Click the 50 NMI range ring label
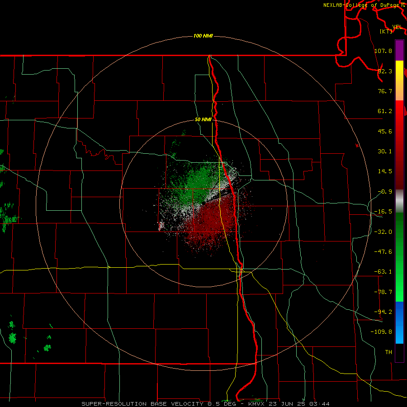 click(203, 120)
